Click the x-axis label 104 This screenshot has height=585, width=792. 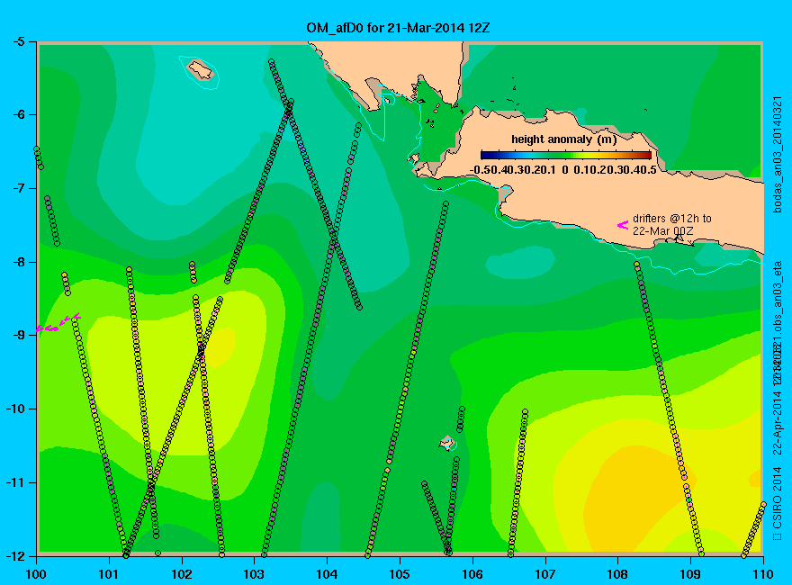point(327,574)
